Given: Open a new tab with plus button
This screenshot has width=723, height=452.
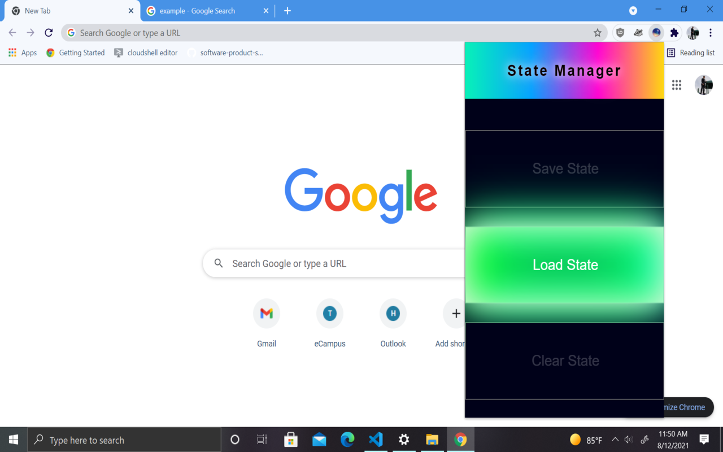Looking at the screenshot, I should click(x=288, y=11).
